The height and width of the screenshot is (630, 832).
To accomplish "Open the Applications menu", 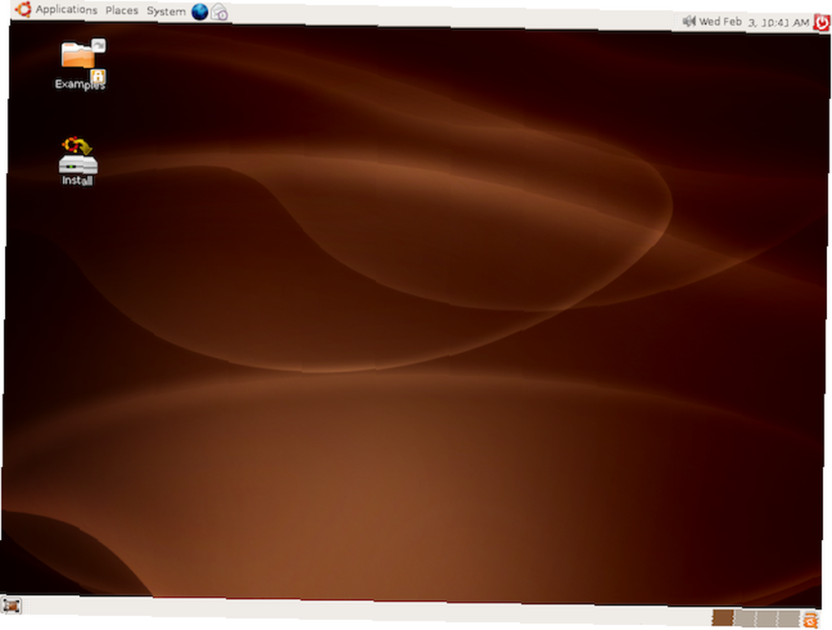I will pos(66,9).
